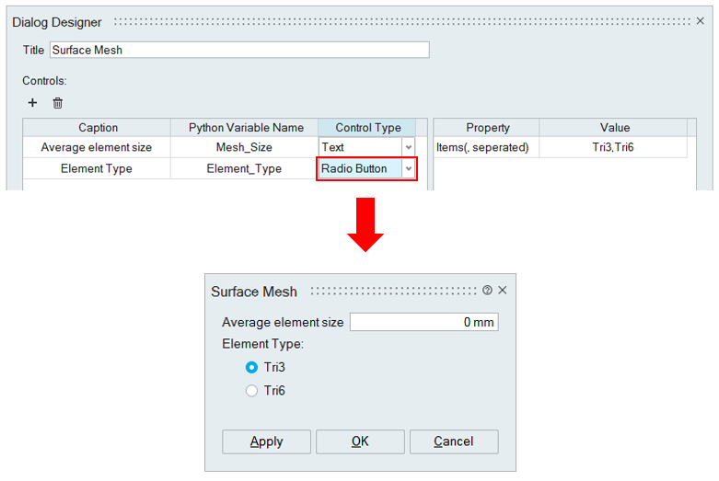Click the Tri3,Tri6 value cell
The width and height of the screenshot is (719, 481).
pyautogui.click(x=611, y=147)
